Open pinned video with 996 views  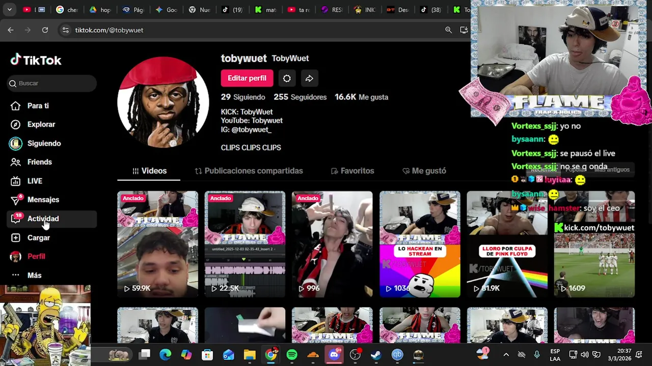pyautogui.click(x=332, y=244)
